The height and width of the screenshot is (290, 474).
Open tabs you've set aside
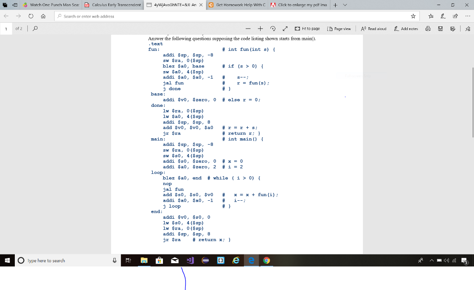click(x=5, y=5)
